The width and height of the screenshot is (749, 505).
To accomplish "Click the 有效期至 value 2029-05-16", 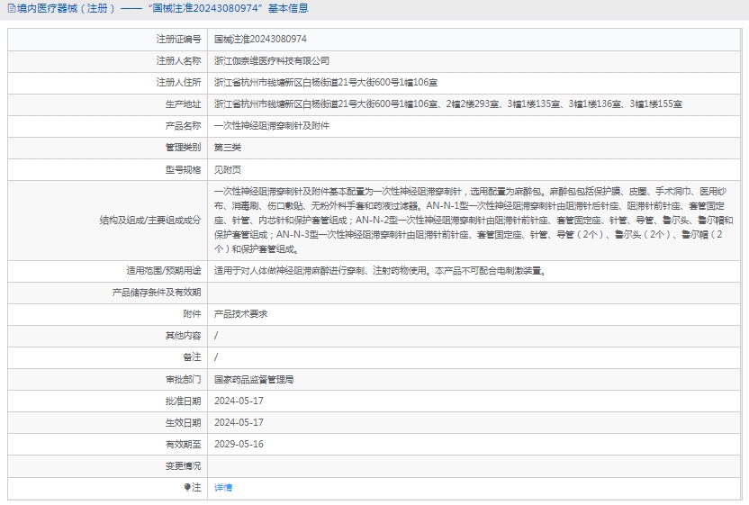I will click(239, 445).
